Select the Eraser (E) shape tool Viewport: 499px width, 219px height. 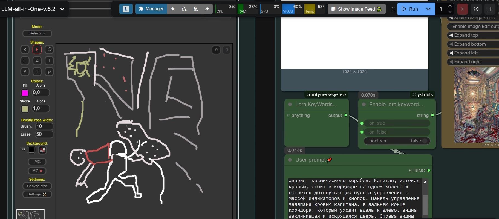[37, 50]
